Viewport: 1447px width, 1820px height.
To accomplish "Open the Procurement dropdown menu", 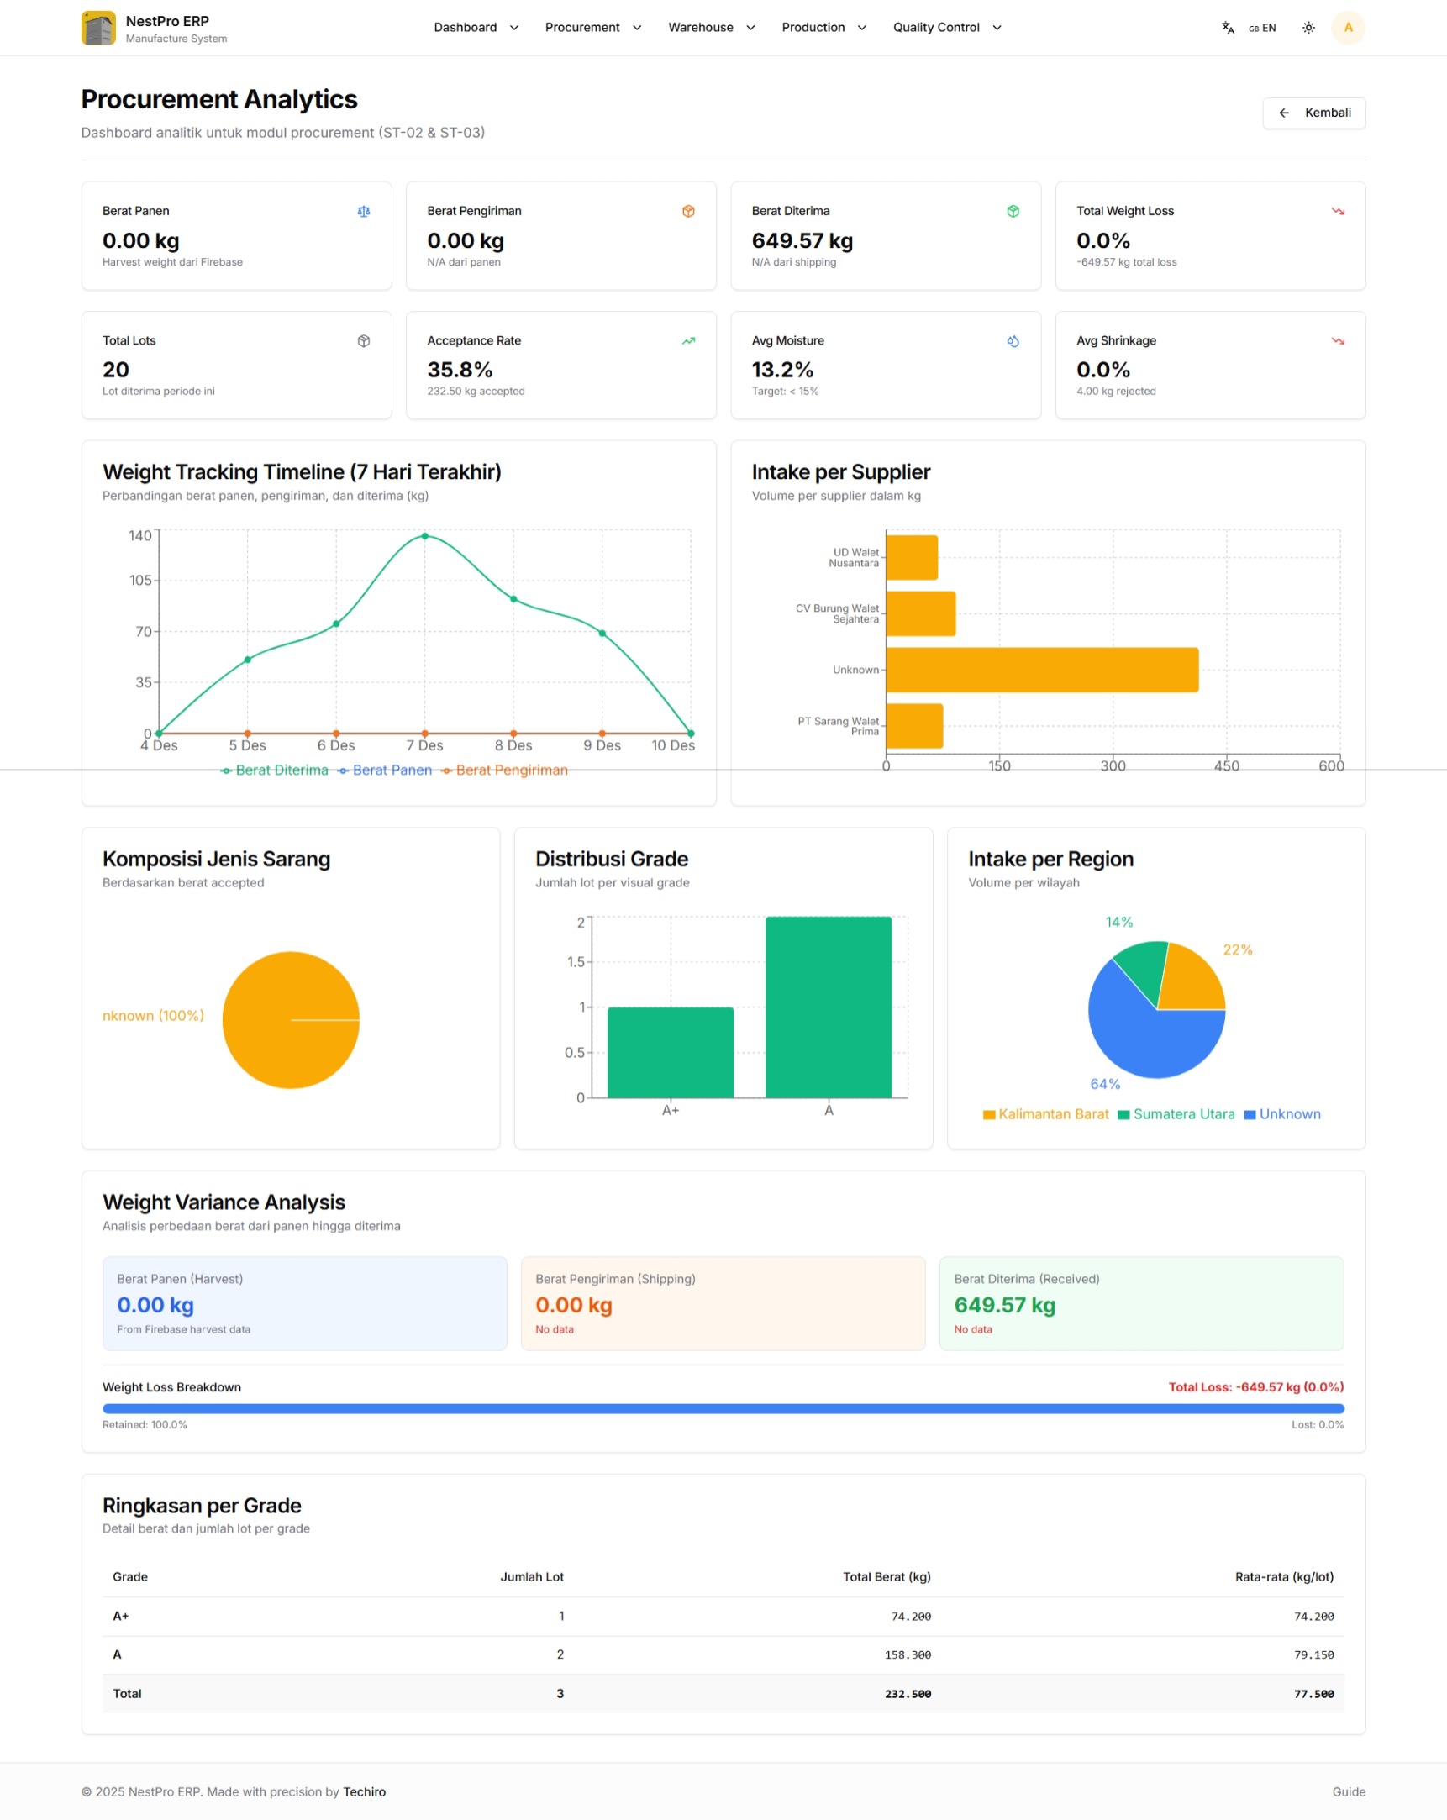I will pos(592,27).
